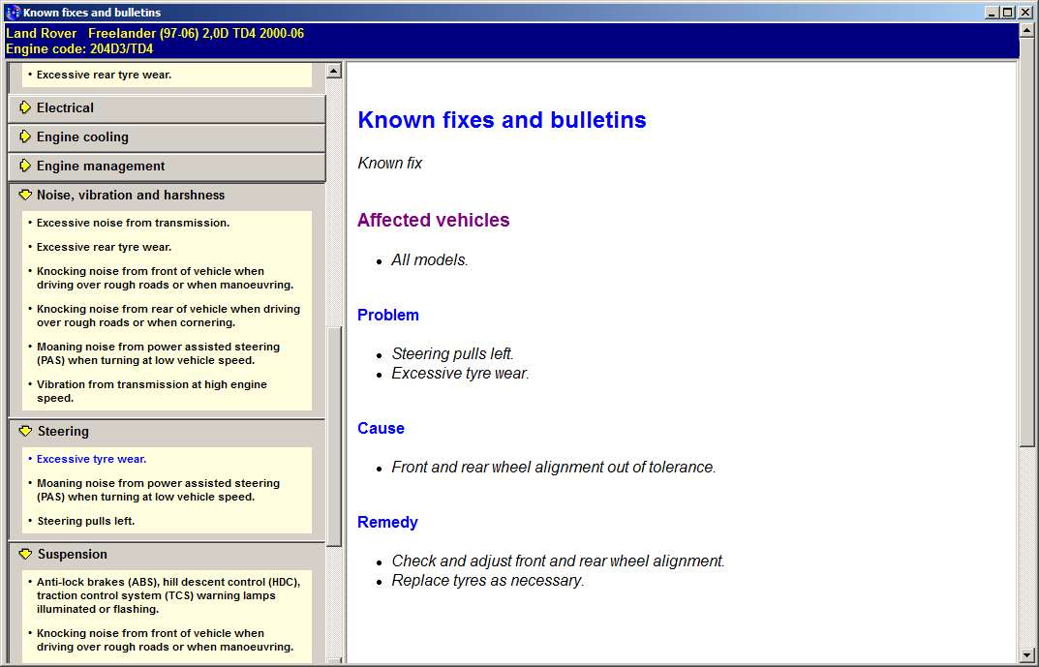Click the right content pane's scroll-down arrow
This screenshot has width=1039, height=667.
click(1027, 655)
